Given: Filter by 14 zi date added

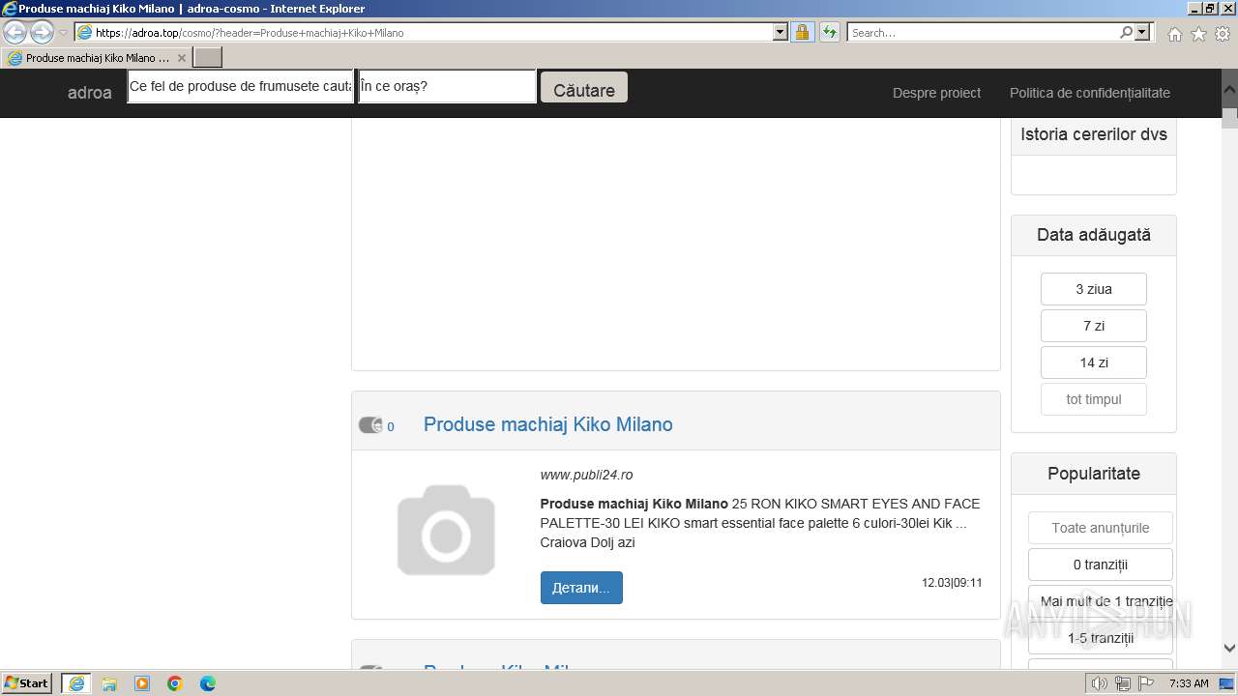Looking at the screenshot, I should [x=1094, y=362].
